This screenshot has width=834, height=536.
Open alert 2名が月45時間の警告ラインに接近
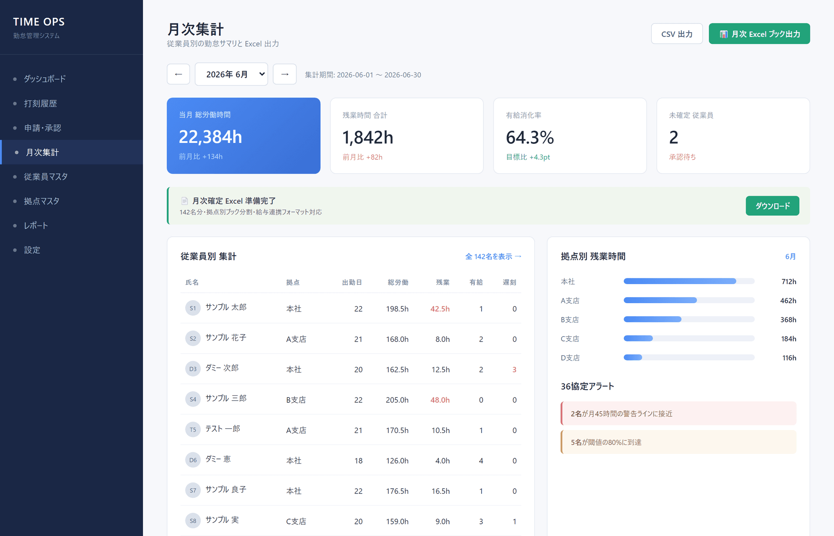[678, 414]
